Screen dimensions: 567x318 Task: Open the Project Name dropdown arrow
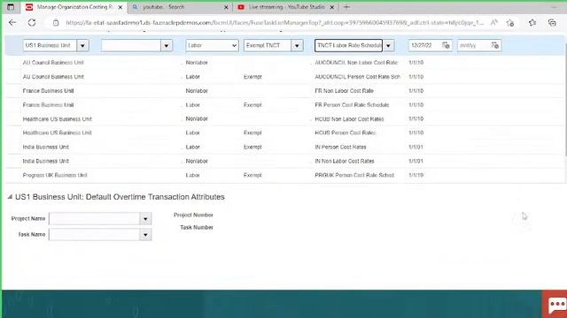coord(145,219)
